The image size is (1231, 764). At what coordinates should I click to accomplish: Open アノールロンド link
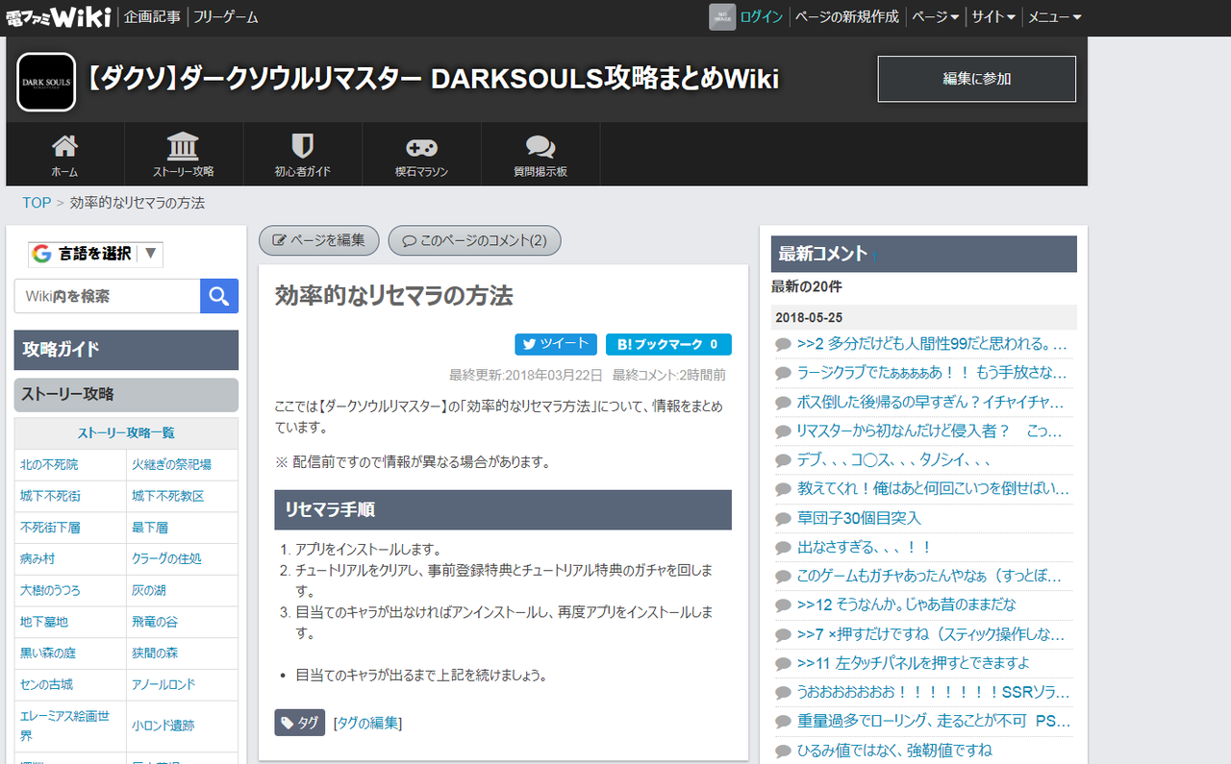[163, 684]
